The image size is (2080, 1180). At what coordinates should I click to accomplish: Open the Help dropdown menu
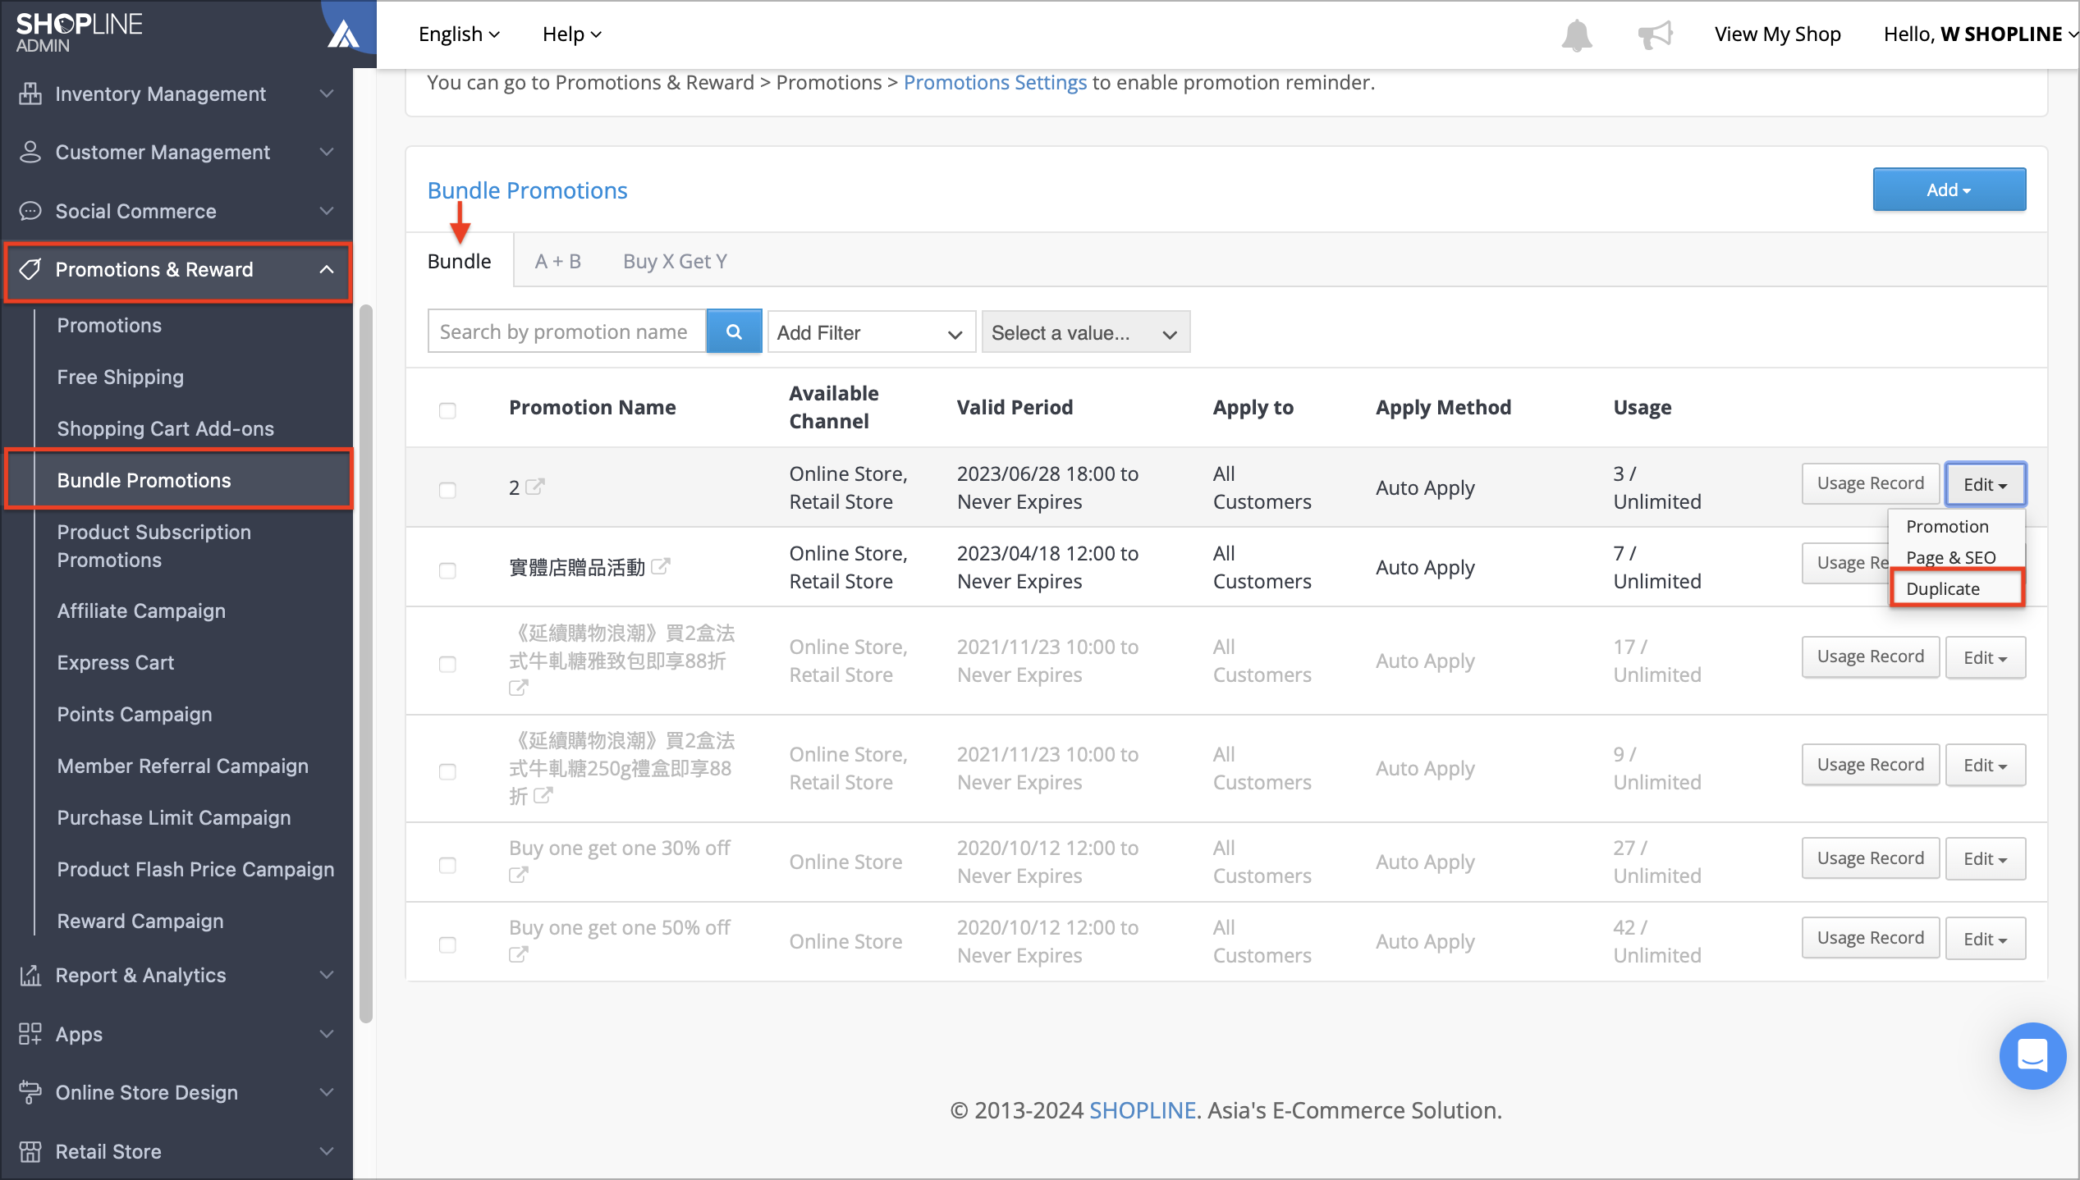point(572,34)
